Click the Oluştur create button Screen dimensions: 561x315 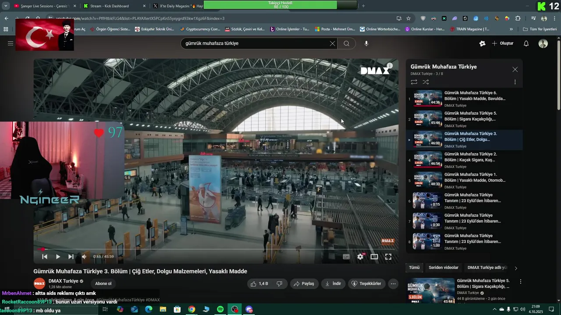502,43
